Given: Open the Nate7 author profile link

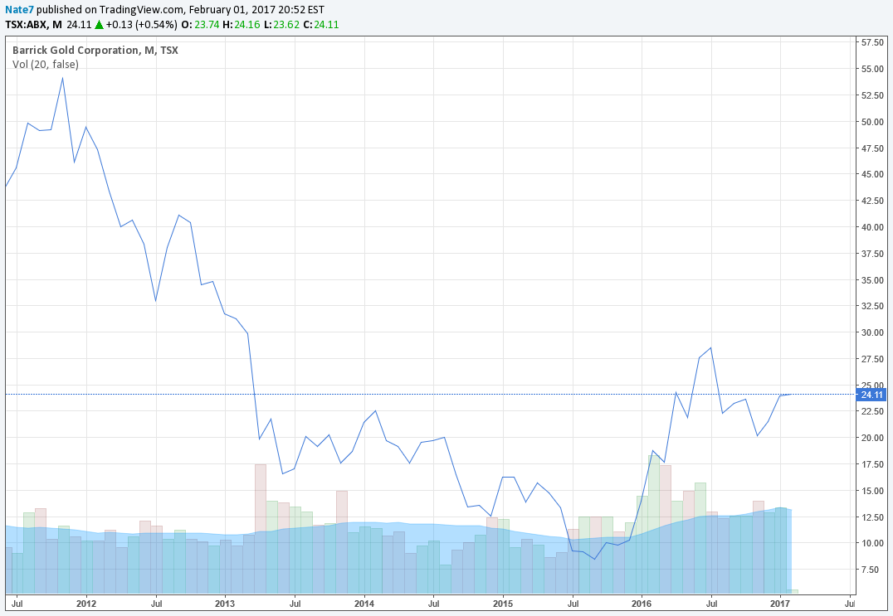Looking at the screenshot, I should coord(19,10).
